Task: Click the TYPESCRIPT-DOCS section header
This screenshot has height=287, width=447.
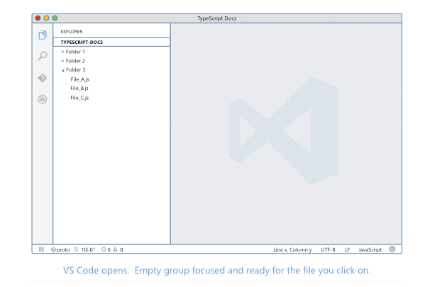Action: coord(112,42)
